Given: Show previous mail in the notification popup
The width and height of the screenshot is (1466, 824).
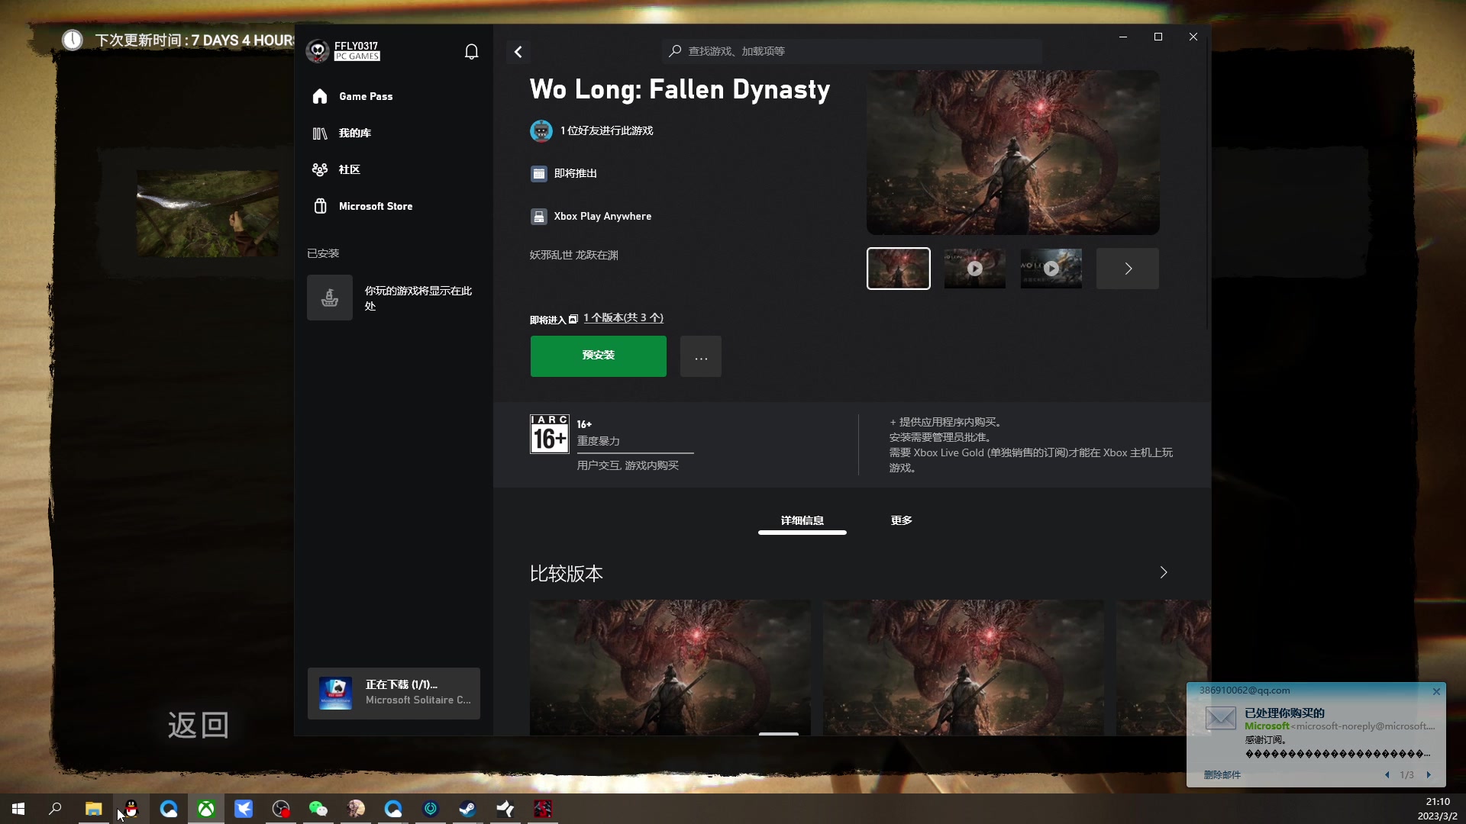Looking at the screenshot, I should point(1387,775).
